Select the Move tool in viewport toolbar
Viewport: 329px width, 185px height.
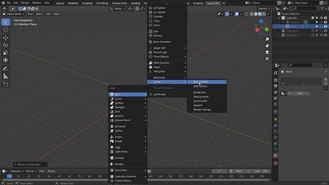6,38
